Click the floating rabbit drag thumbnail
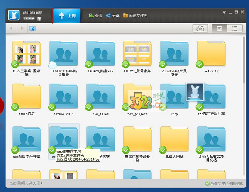 coord(195,92)
